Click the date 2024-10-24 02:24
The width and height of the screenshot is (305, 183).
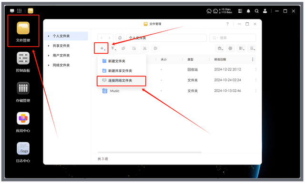(x=228, y=80)
